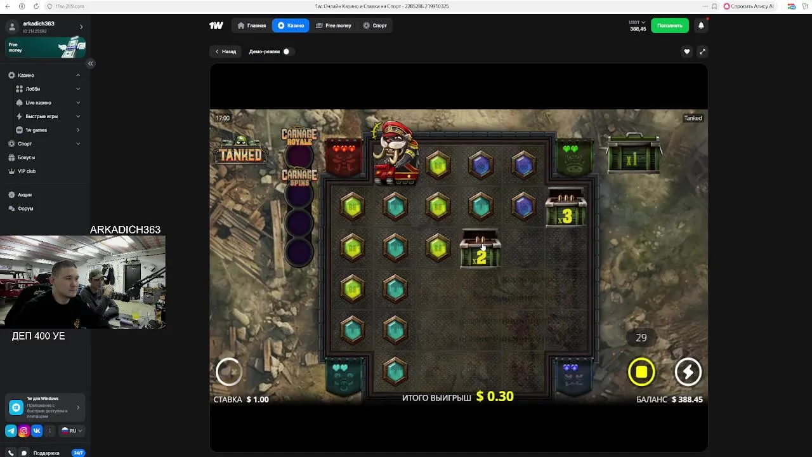The height and width of the screenshot is (457, 812).
Task: Open the user profile avatar
Action: 12,27
